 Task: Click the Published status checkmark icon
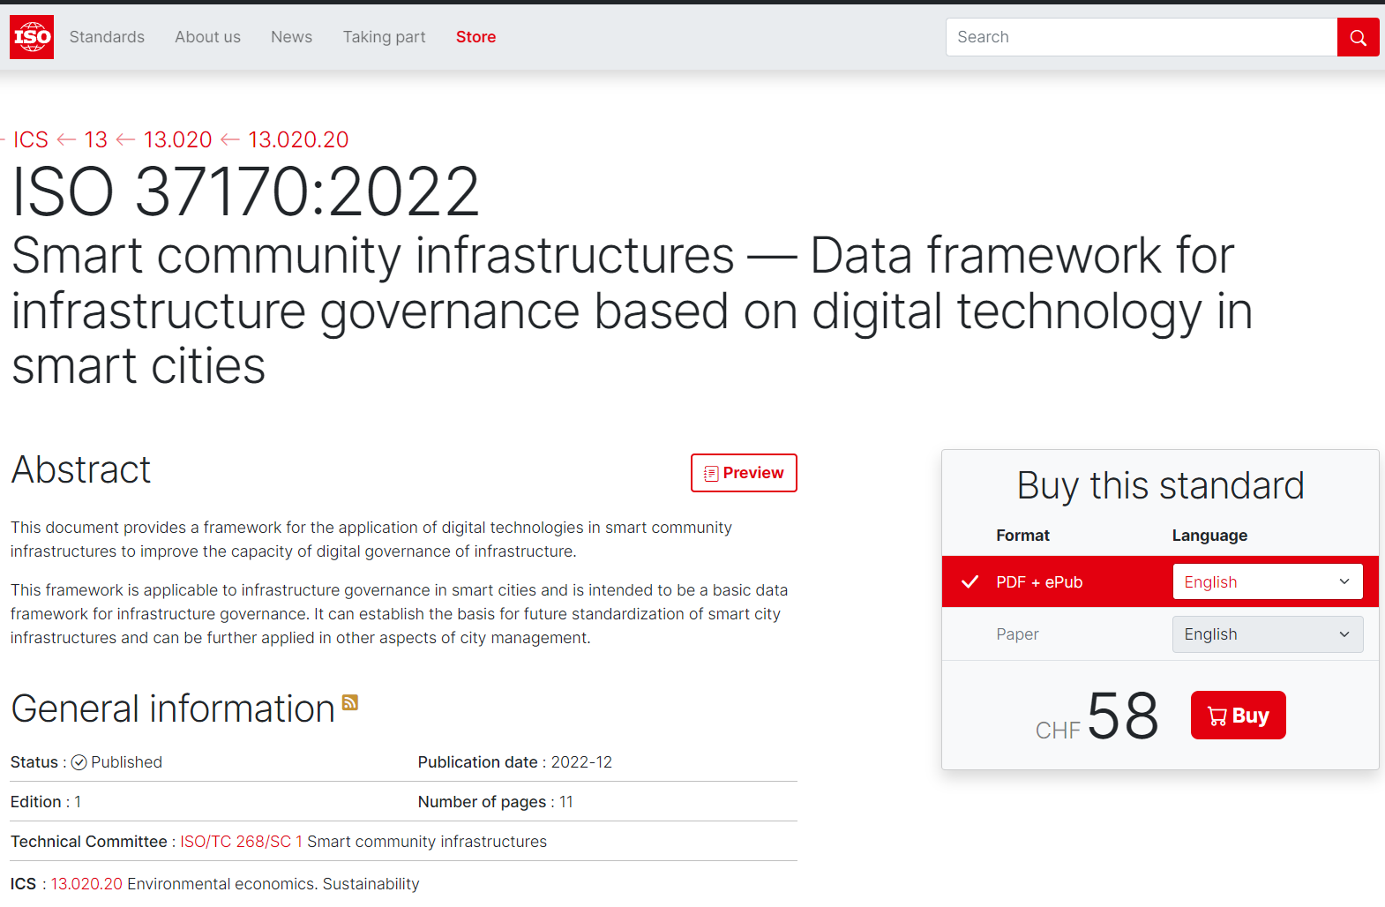pos(79,762)
